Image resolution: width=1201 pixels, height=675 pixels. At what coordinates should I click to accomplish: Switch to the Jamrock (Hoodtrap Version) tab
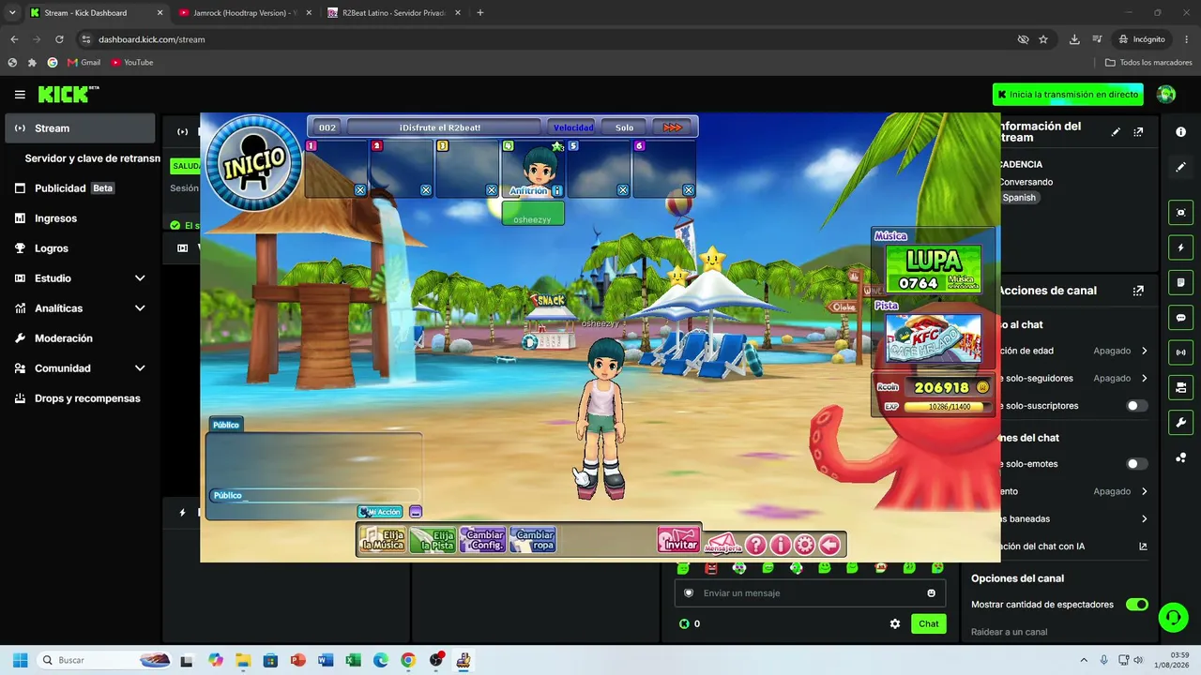pos(245,13)
